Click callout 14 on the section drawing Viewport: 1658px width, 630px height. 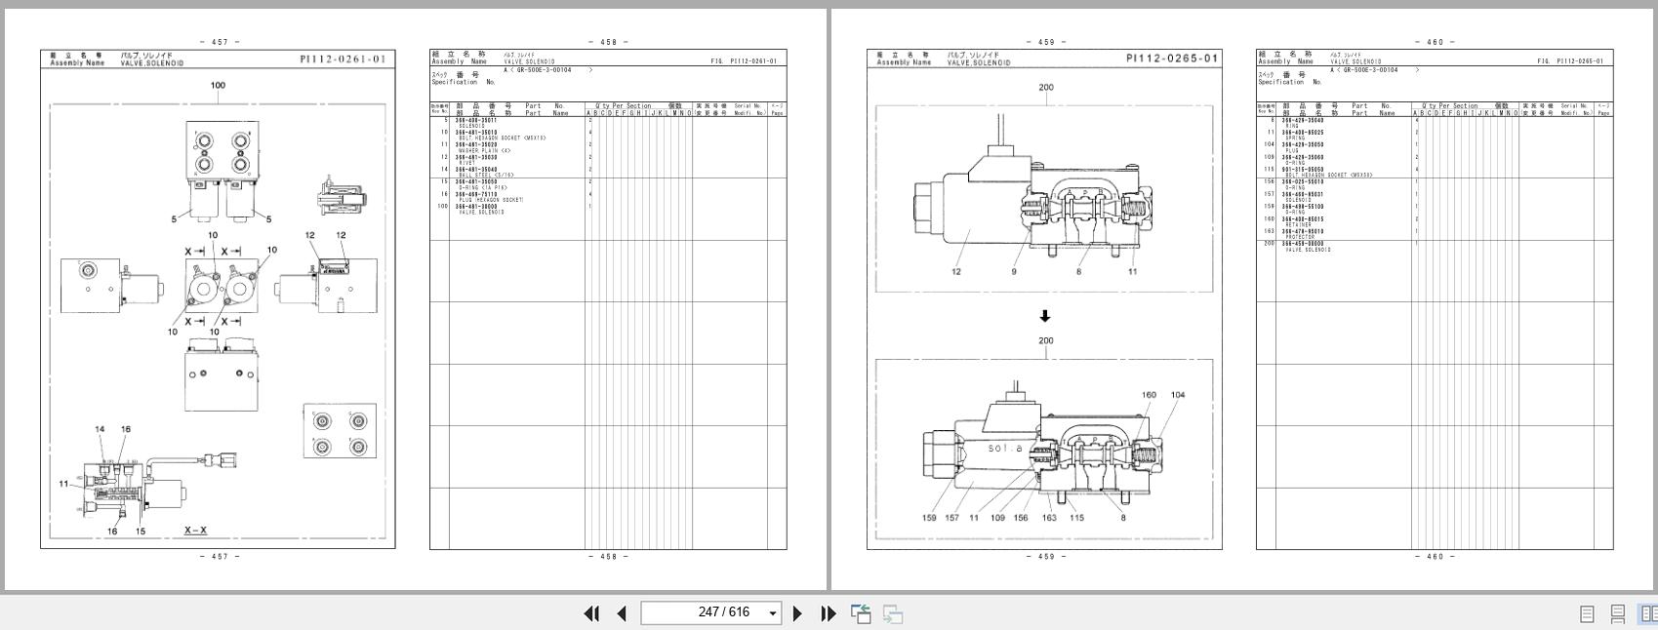100,429
